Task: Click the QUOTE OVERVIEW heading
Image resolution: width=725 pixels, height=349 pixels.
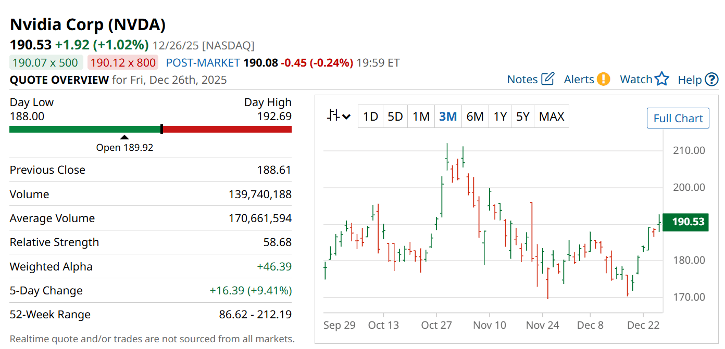Action: (59, 80)
